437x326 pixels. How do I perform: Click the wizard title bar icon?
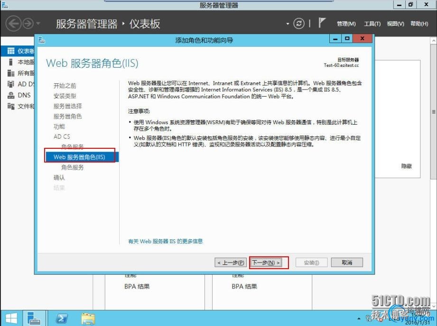pos(42,40)
